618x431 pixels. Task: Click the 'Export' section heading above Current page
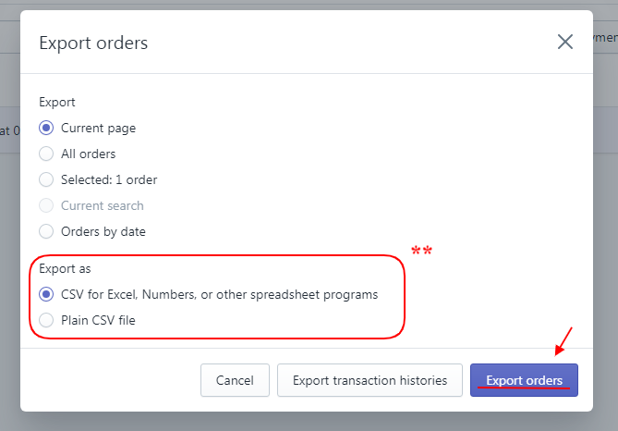[x=57, y=103]
